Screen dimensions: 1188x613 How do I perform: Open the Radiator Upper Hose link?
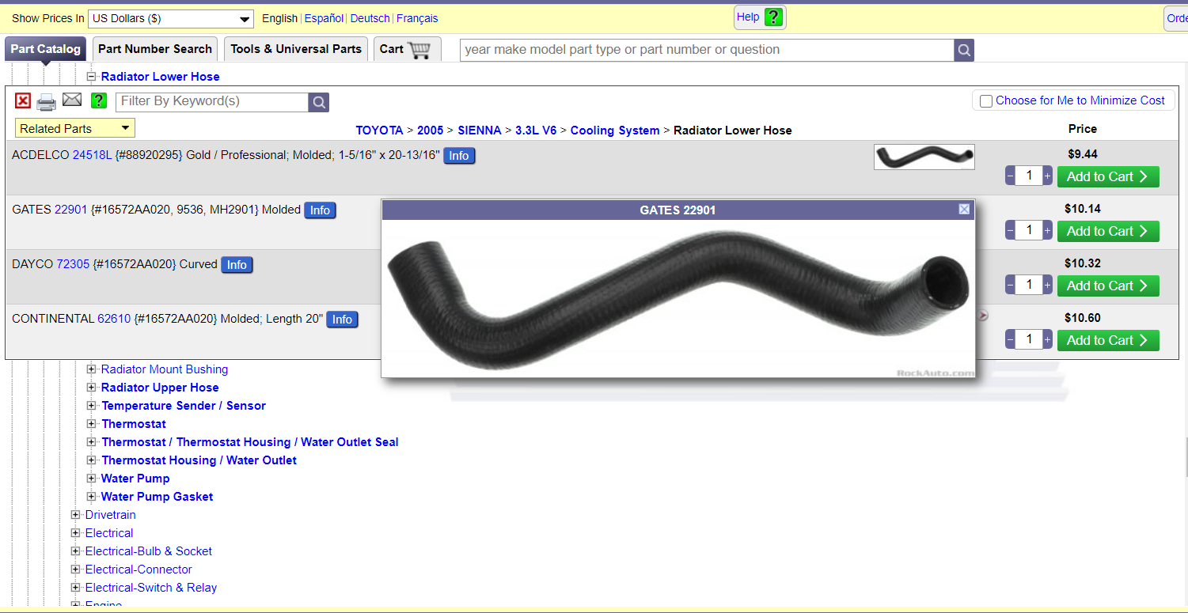pos(160,388)
